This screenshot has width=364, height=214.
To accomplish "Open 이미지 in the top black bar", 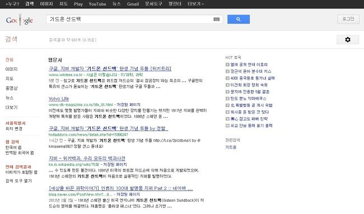I will [x=46, y=4].
